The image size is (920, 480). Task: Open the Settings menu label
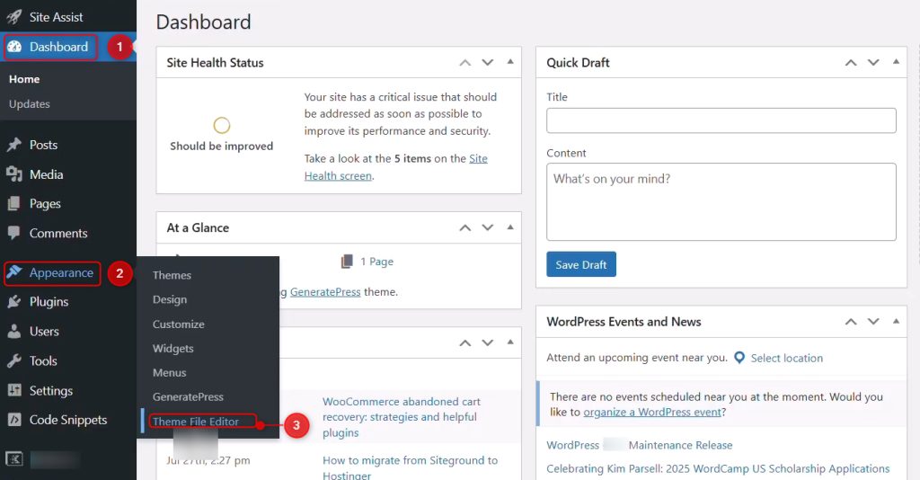(51, 390)
